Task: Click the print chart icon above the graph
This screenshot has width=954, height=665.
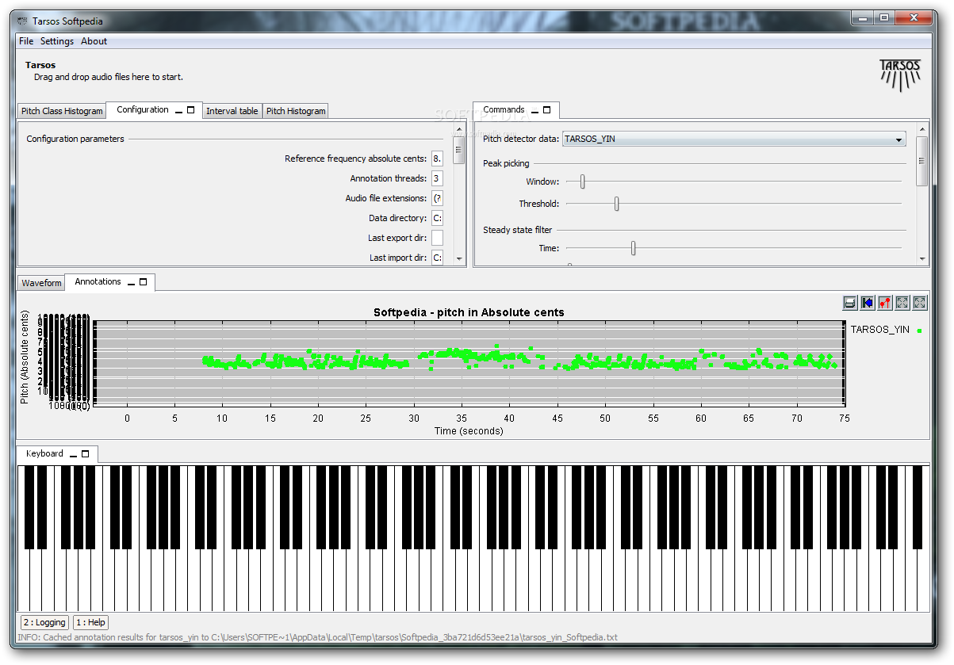Action: tap(849, 303)
